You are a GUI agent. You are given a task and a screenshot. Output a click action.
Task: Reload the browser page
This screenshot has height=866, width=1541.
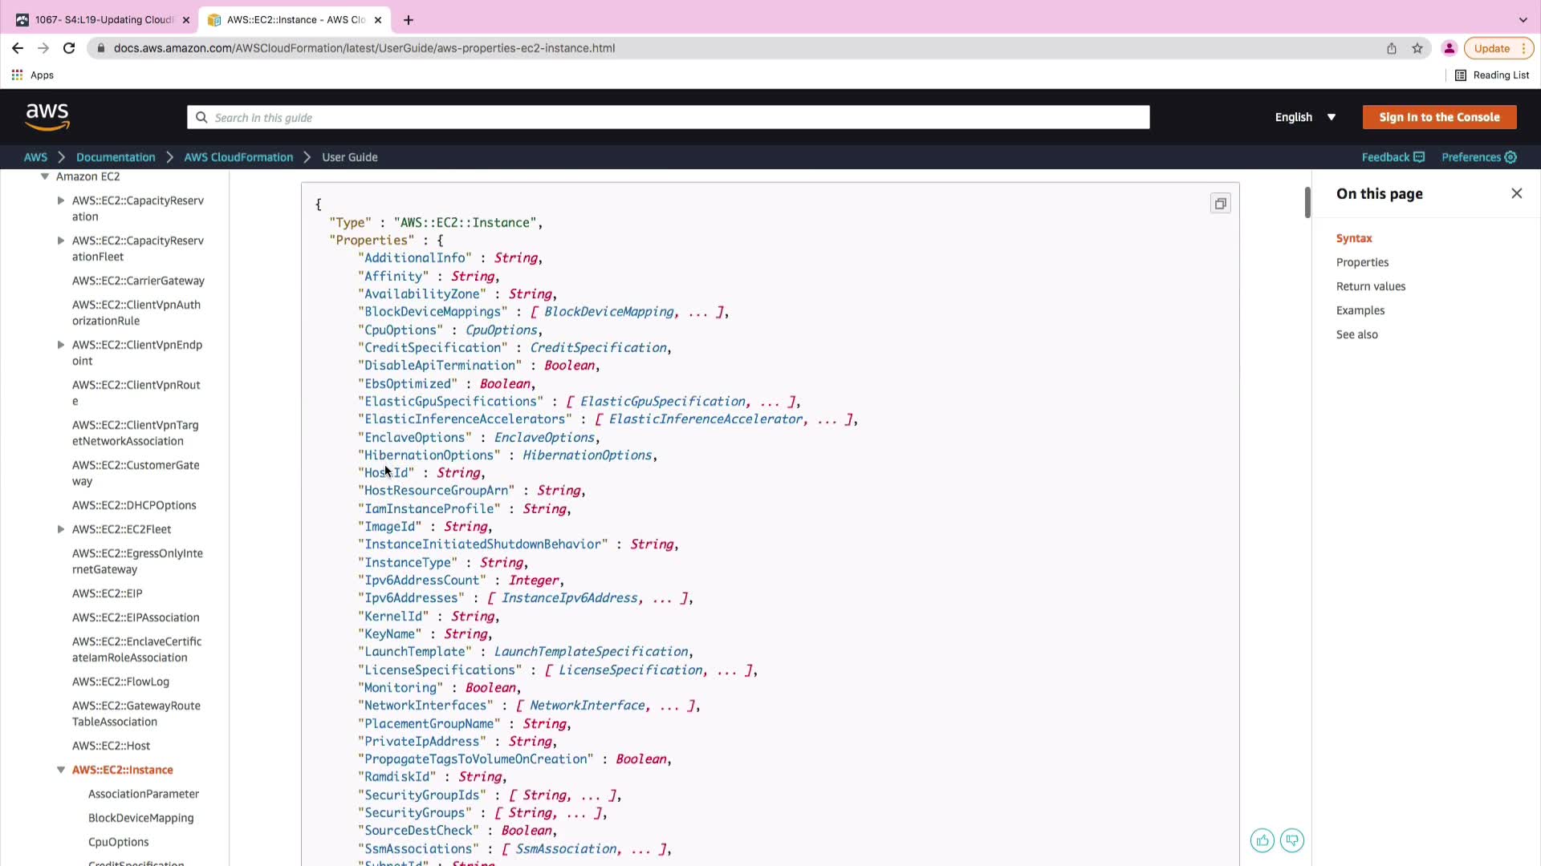pos(69,48)
